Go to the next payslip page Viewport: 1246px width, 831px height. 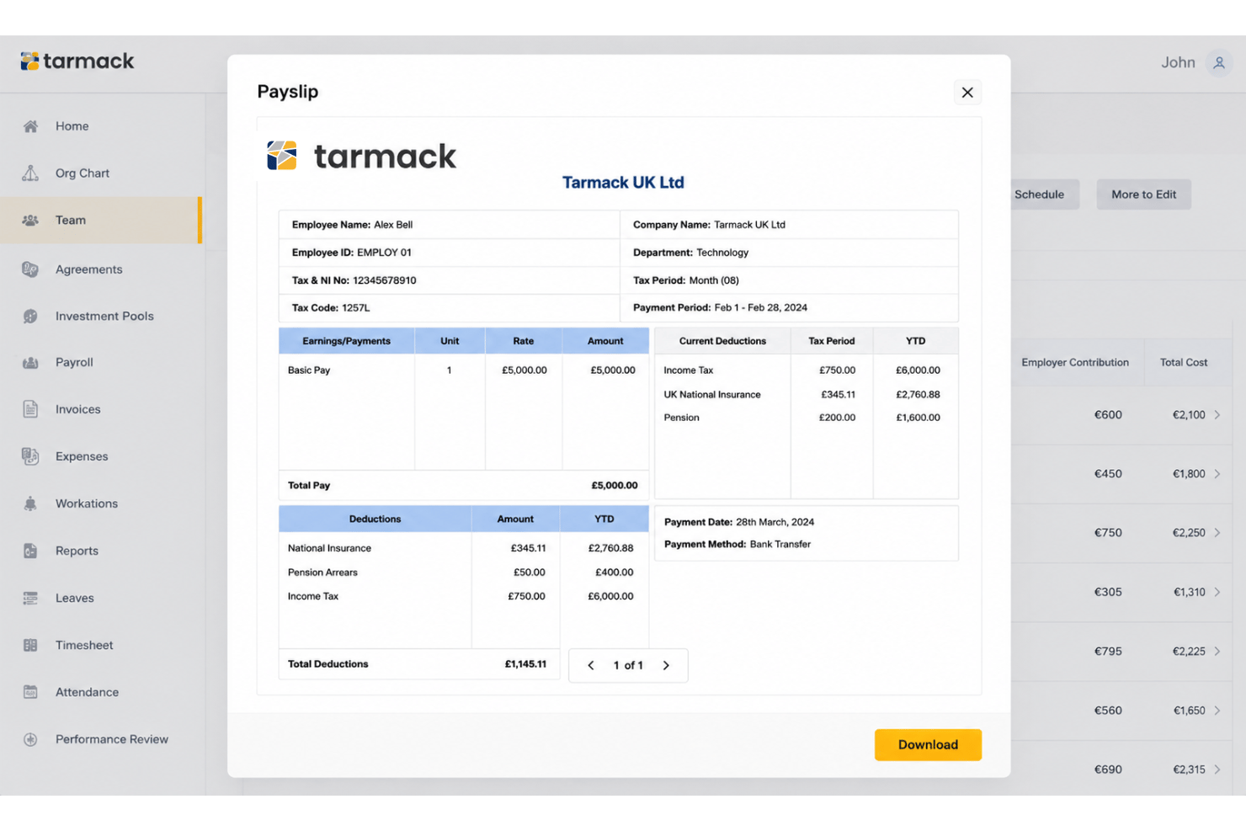[x=666, y=665]
